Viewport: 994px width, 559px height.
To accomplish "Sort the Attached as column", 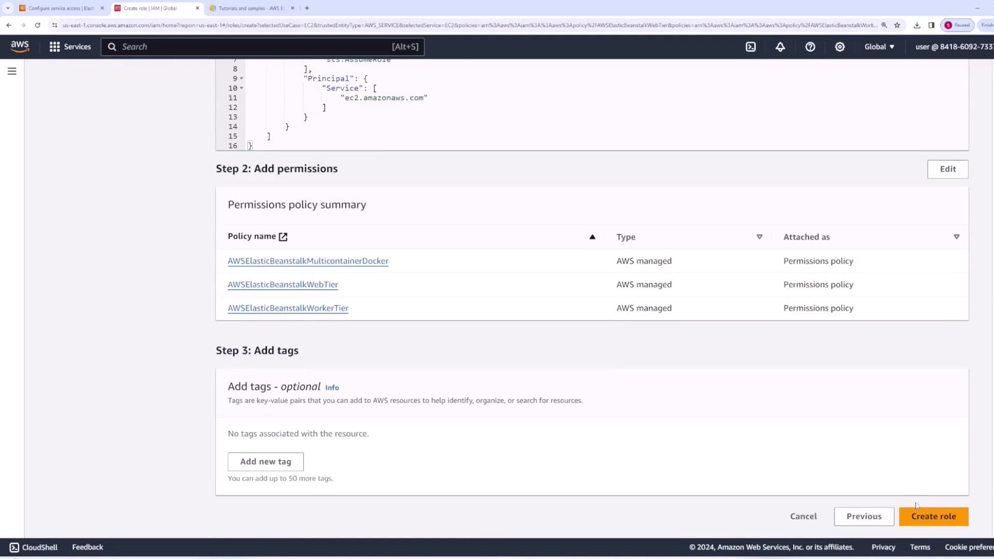I will click(x=956, y=237).
